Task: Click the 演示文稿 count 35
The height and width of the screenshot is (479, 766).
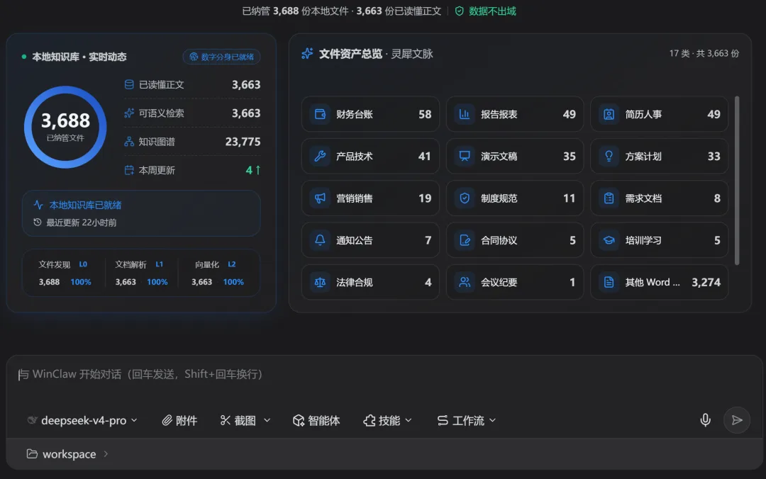Action: 569,157
